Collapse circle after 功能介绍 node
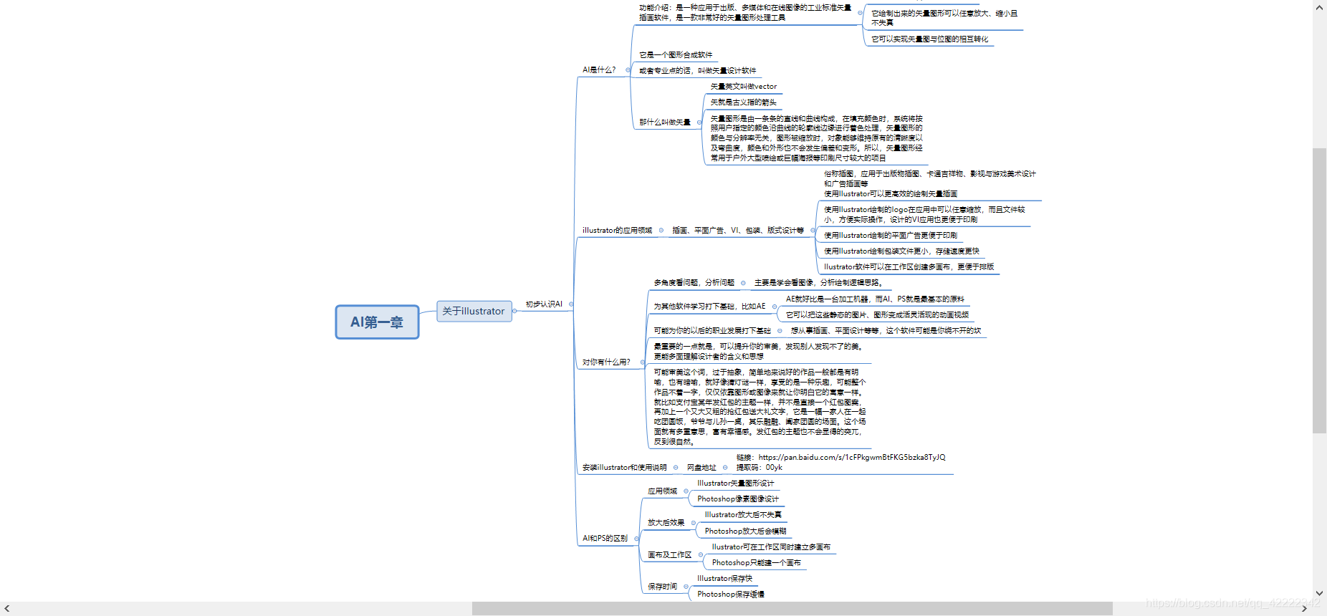1327x616 pixels. (x=860, y=13)
